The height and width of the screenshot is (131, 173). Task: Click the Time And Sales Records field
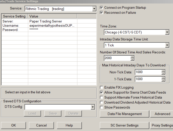click(x=117, y=58)
